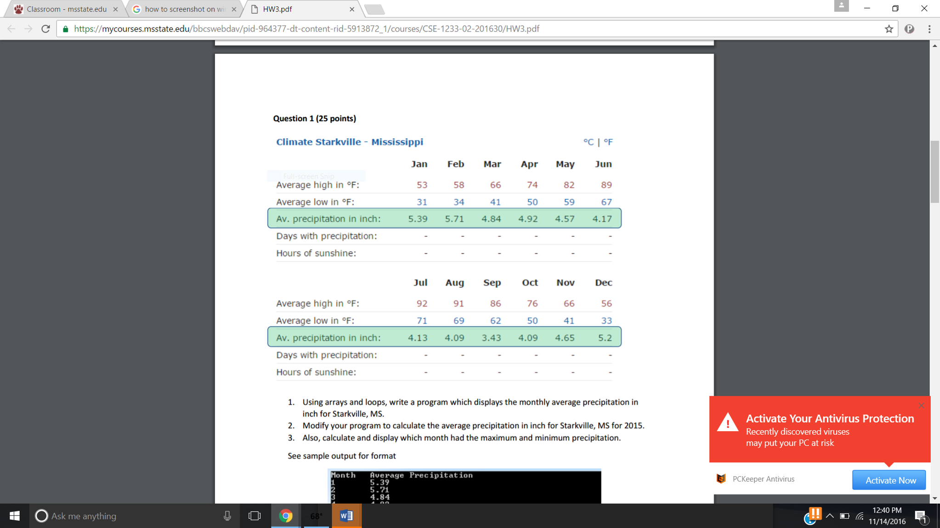Open Task View in the taskbar
The image size is (940, 528).
pos(254,516)
